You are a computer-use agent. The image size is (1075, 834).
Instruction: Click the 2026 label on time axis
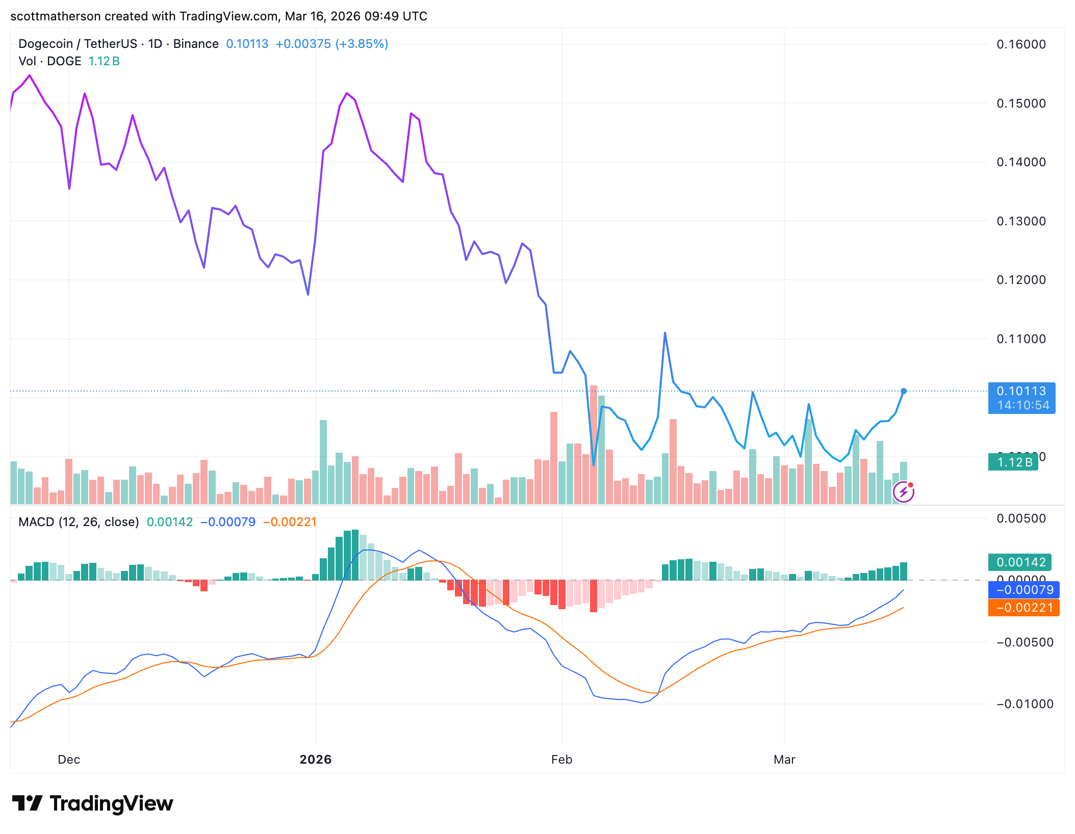[x=316, y=760]
